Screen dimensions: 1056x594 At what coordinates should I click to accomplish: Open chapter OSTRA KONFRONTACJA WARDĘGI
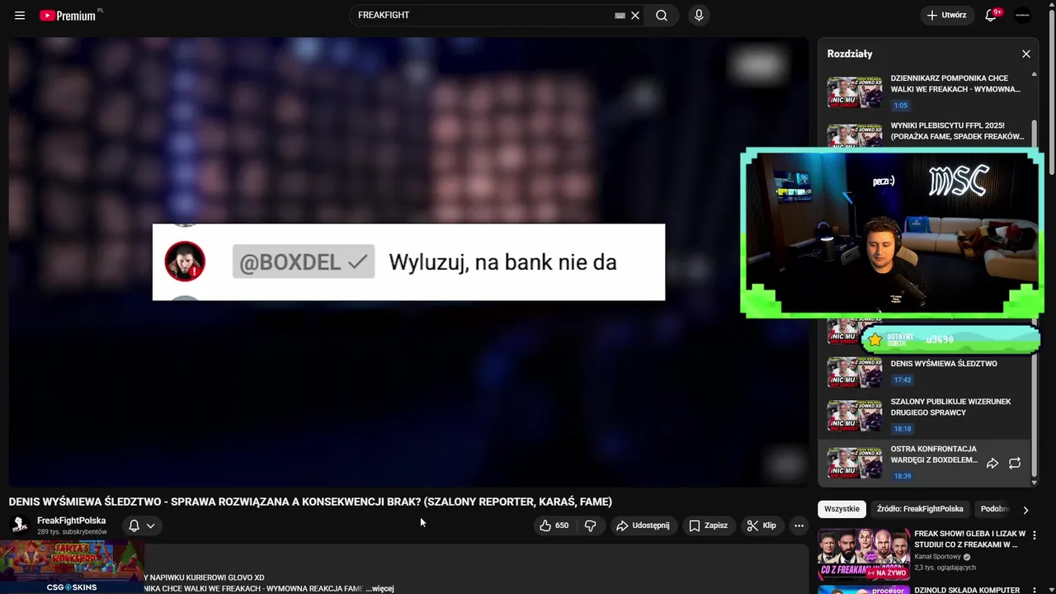click(x=934, y=455)
